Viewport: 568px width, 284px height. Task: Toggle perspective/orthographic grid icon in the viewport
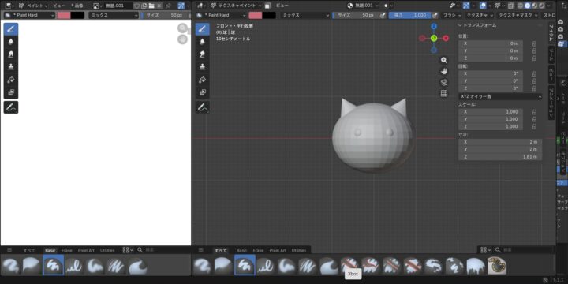[443, 93]
